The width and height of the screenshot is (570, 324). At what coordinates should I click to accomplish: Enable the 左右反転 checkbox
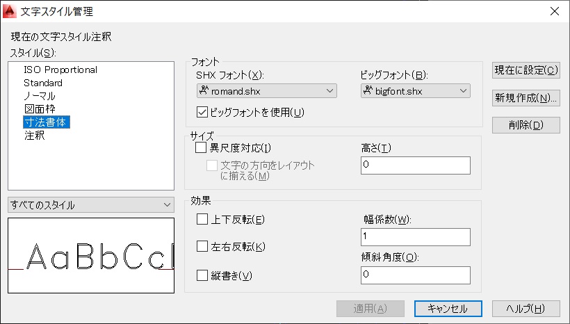pos(202,247)
